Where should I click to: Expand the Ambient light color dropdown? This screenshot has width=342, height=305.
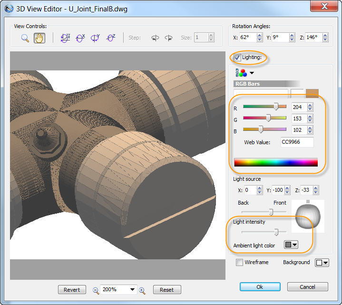coord(291,245)
